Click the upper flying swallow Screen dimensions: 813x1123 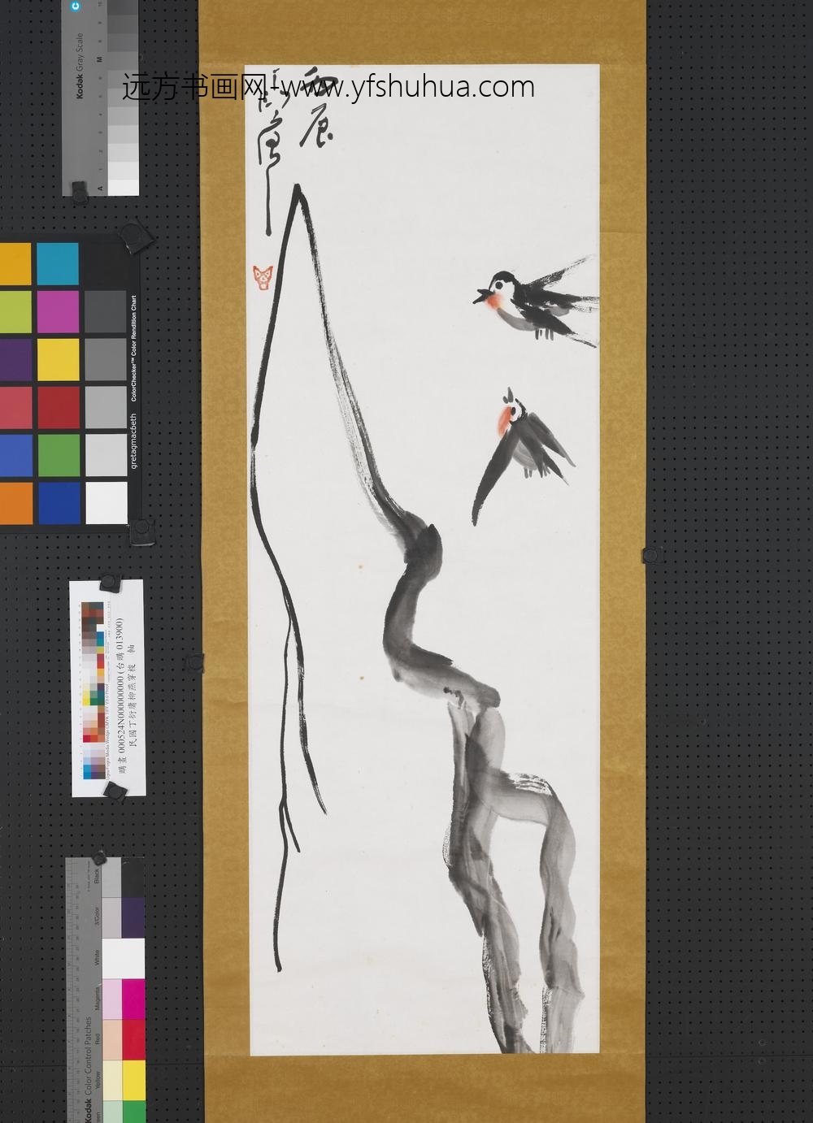(x=533, y=301)
